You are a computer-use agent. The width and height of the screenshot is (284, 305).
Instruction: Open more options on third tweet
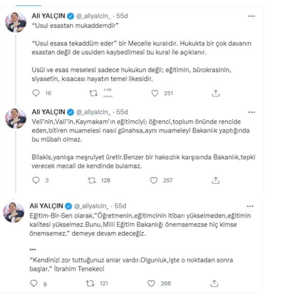pos(250,206)
